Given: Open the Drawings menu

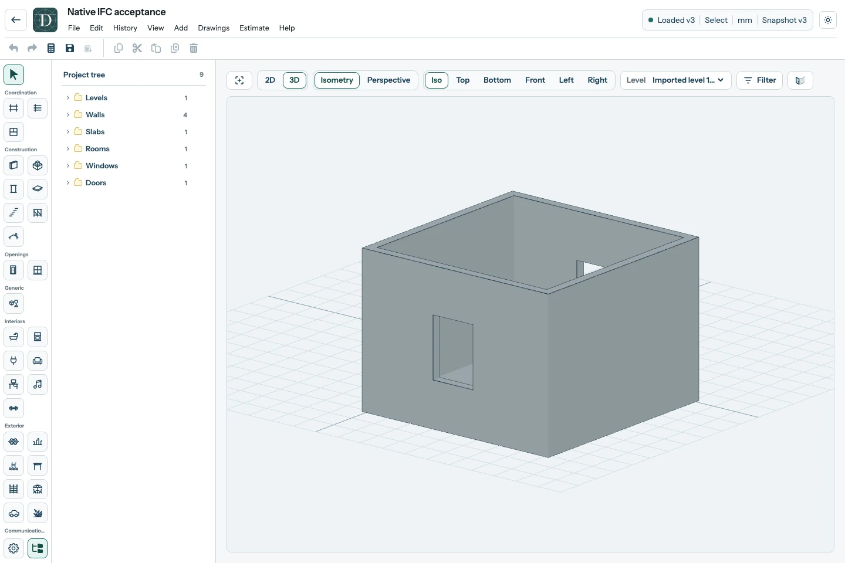Looking at the screenshot, I should pyautogui.click(x=214, y=28).
